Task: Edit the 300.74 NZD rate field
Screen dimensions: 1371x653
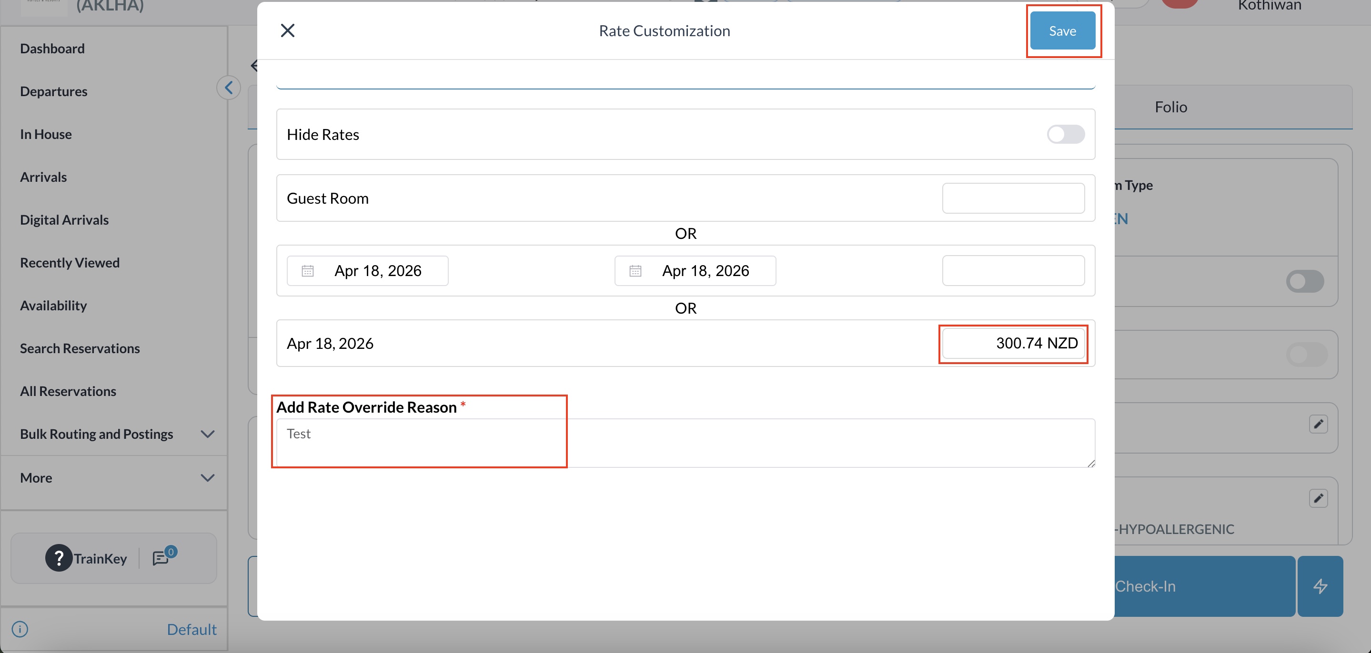Action: 1013,344
